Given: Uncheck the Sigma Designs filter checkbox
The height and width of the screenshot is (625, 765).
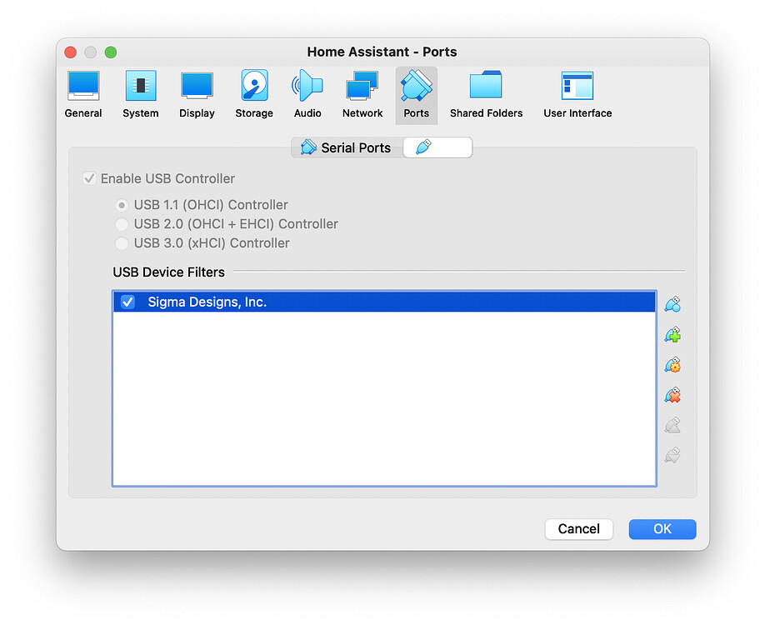Looking at the screenshot, I should [127, 302].
